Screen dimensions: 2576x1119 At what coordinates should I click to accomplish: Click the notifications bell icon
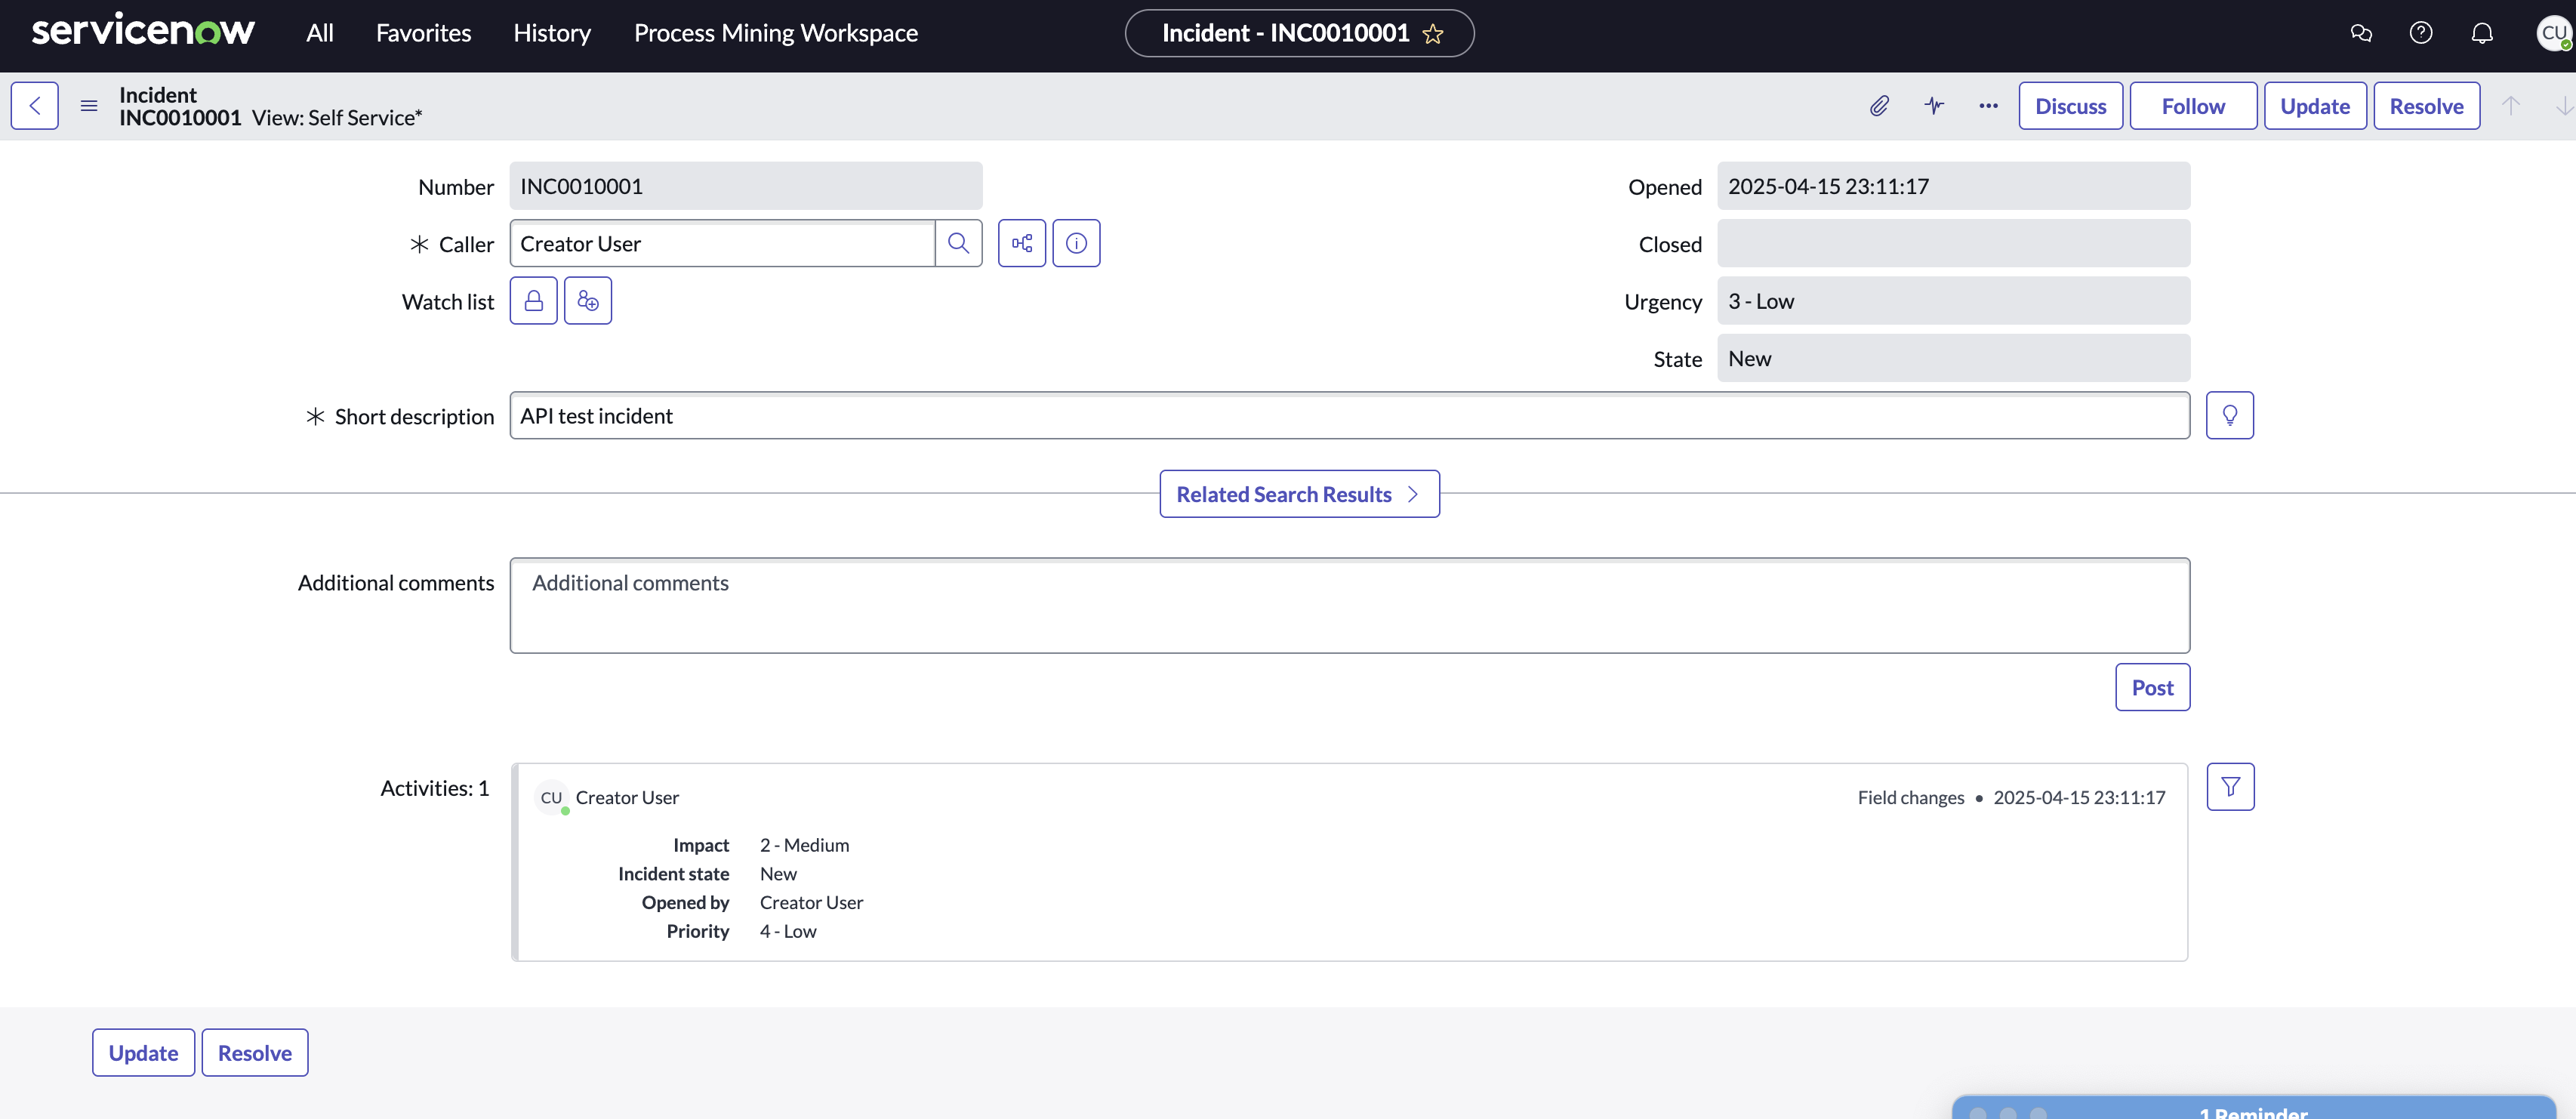[x=2483, y=32]
